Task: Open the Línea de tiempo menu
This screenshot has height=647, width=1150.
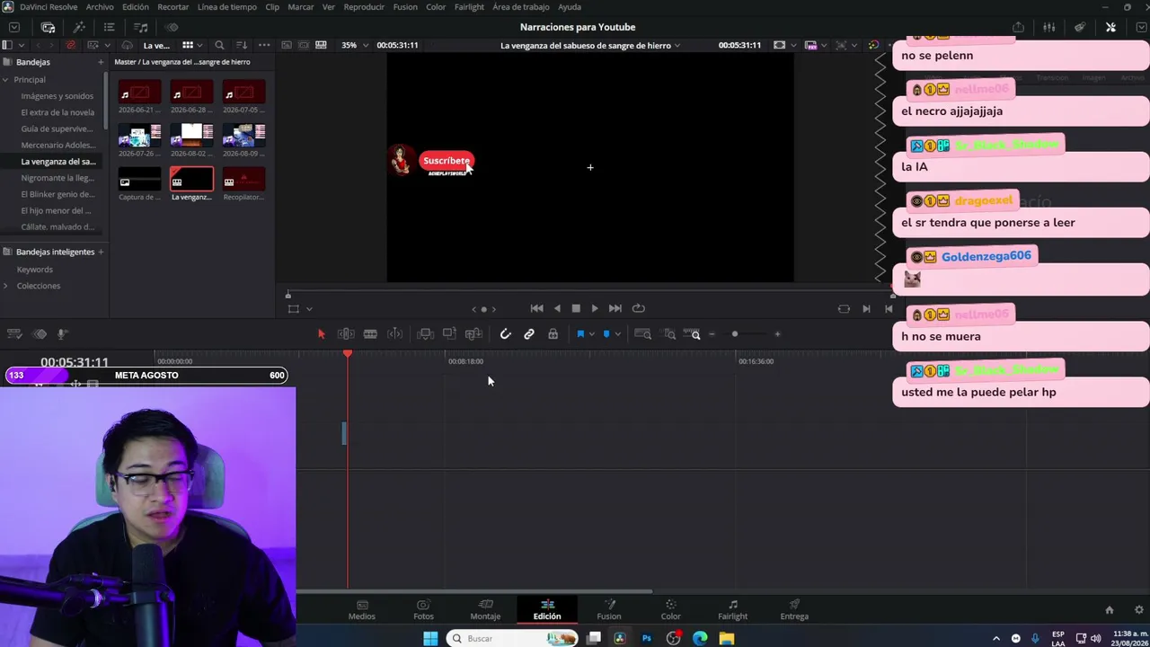Action: tap(226, 7)
